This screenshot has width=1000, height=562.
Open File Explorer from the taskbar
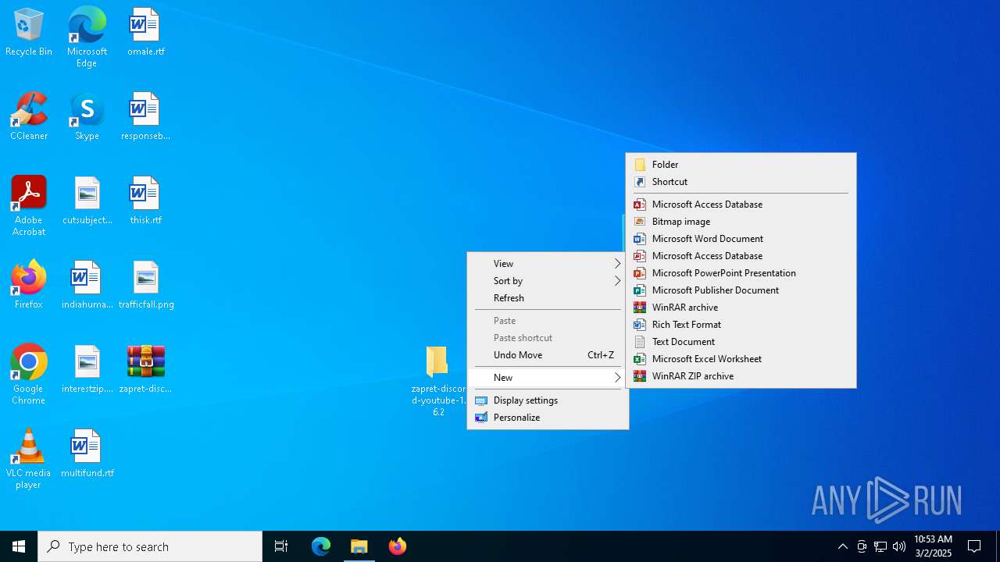[x=359, y=546]
